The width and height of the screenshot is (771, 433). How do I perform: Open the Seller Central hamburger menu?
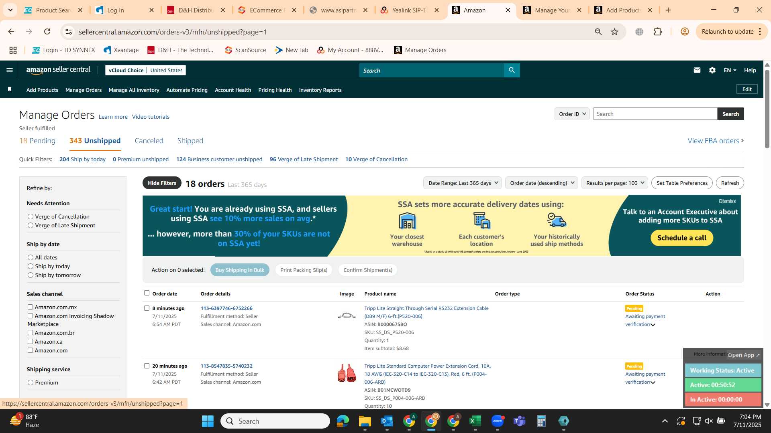click(10, 70)
